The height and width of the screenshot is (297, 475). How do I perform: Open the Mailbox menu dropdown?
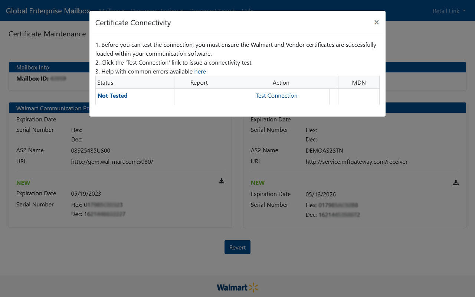pyautogui.click(x=112, y=11)
